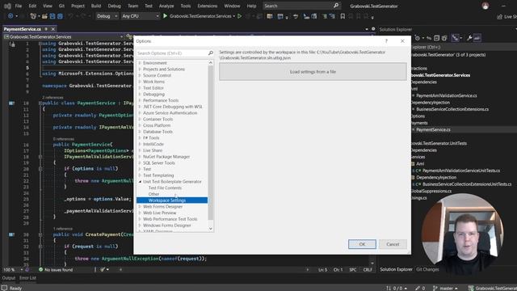The width and height of the screenshot is (517, 291).
Task: Switch to the Solution Explorer bottom tab
Action: pyautogui.click(x=396, y=269)
